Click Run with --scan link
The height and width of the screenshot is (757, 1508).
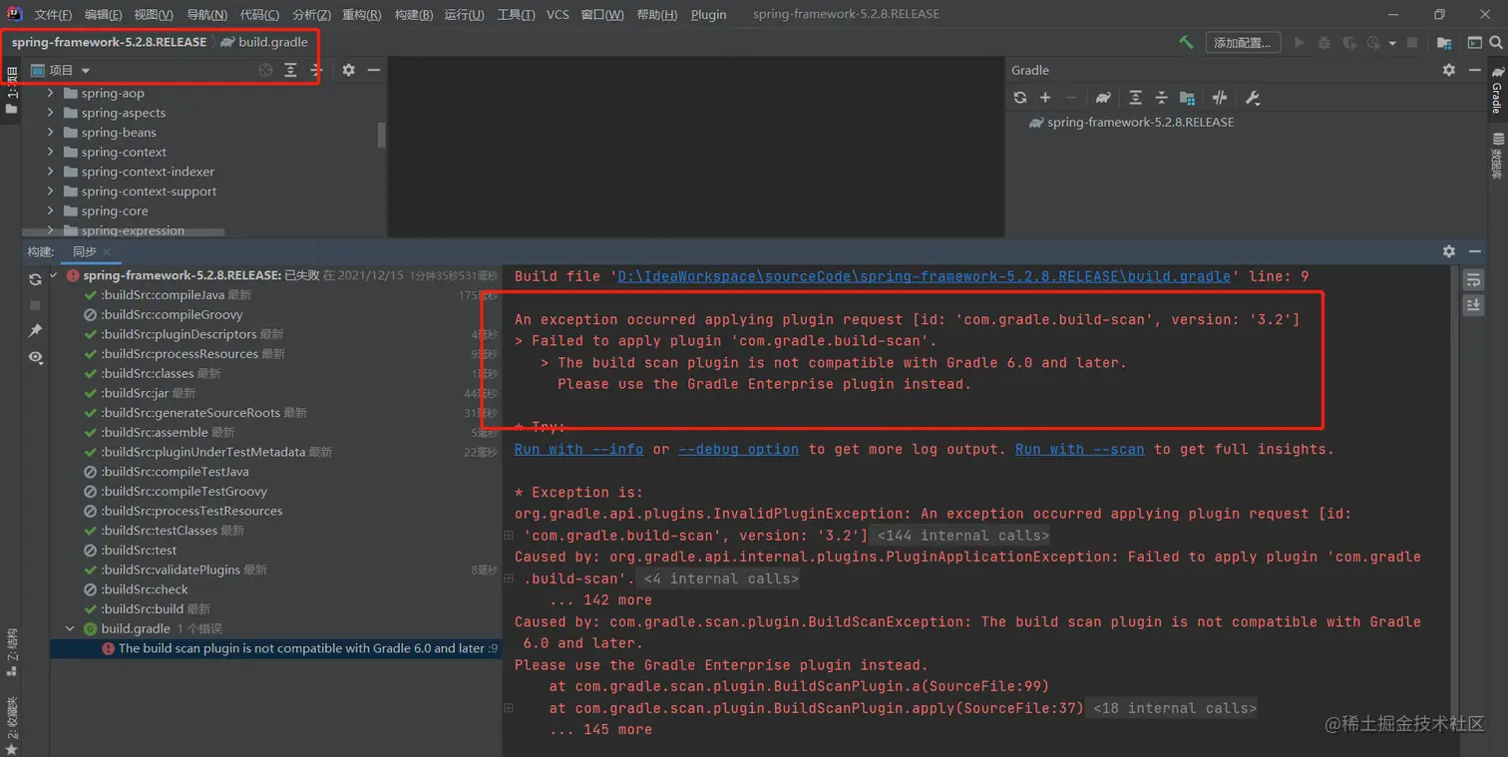(1080, 450)
